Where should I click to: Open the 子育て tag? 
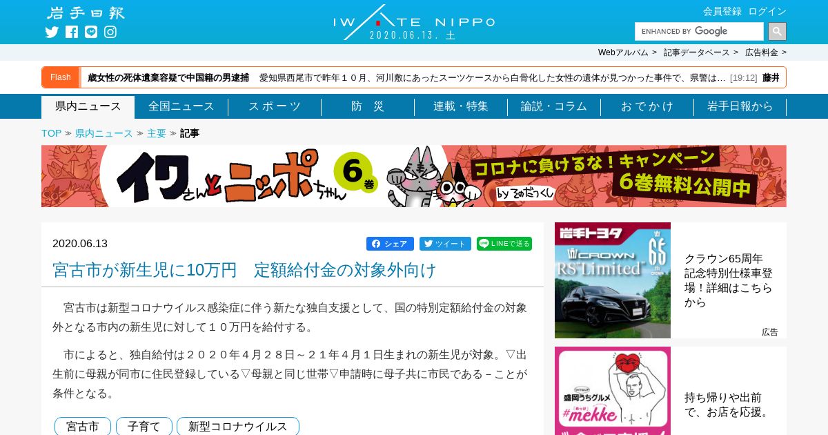pos(144,427)
